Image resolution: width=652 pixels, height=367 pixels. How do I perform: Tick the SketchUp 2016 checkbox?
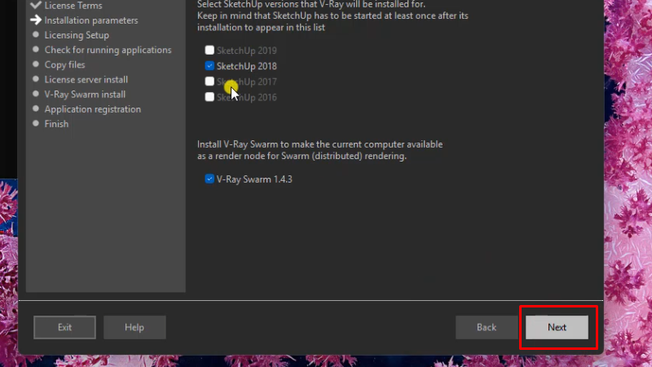[x=209, y=97]
